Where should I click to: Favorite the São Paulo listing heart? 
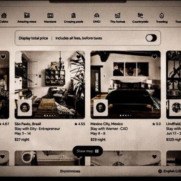(78, 57)
